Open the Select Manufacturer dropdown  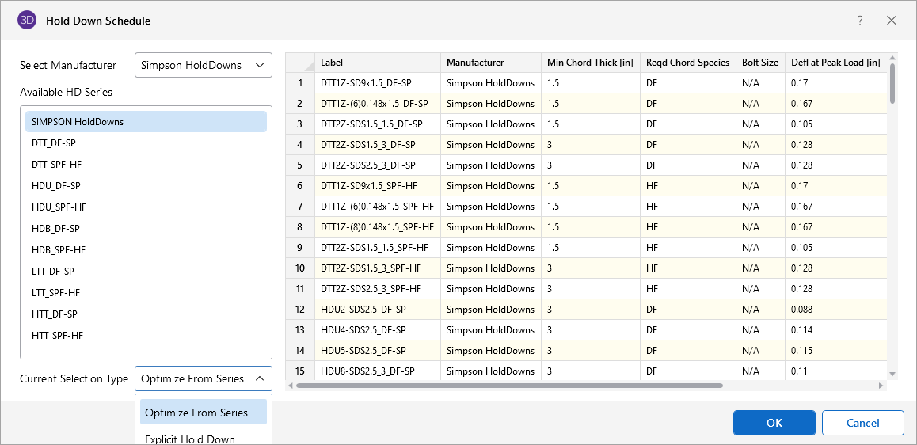pyautogui.click(x=204, y=65)
